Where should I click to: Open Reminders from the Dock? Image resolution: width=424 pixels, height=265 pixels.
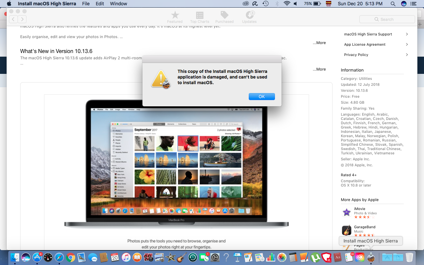pyautogui.click(x=348, y=257)
